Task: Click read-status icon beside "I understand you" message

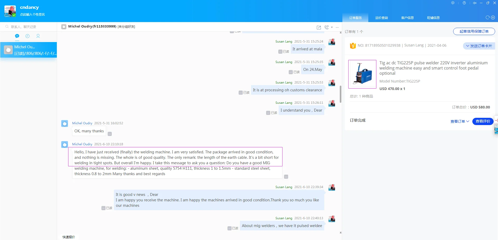Action: pyautogui.click(x=268, y=113)
